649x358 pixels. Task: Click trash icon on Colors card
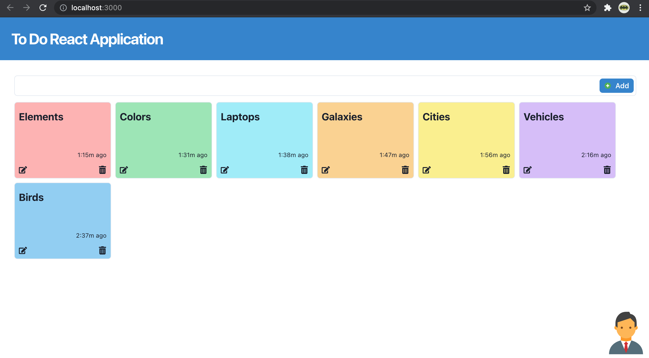(x=203, y=170)
